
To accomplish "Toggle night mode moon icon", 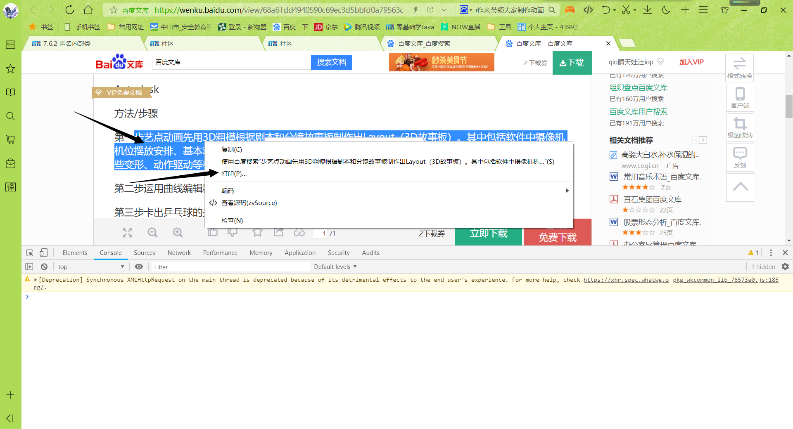I will [666, 10].
